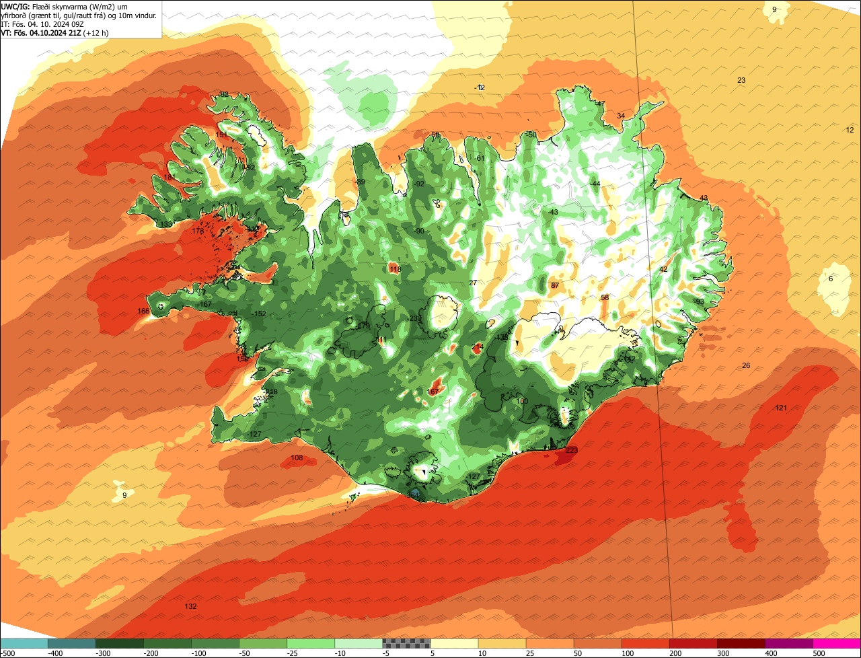Pick the -50 to -25 legend swatch

pyautogui.click(x=263, y=643)
